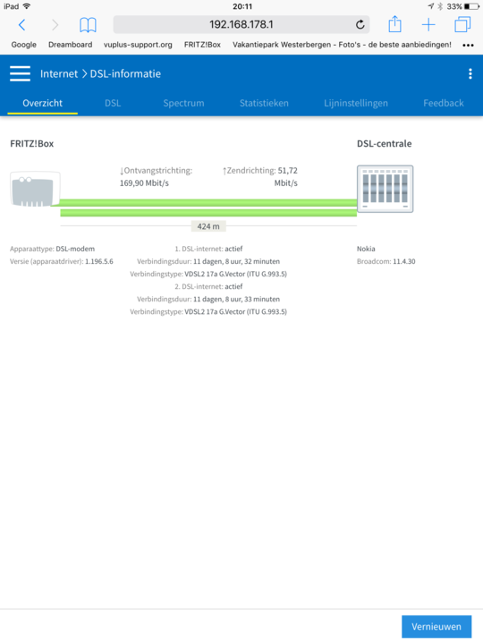Open the three-dot options menu in header
Image resolution: width=483 pixels, height=644 pixels.
[470, 73]
